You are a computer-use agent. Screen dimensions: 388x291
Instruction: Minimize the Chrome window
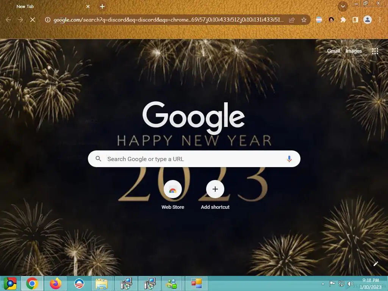click(x=356, y=3)
